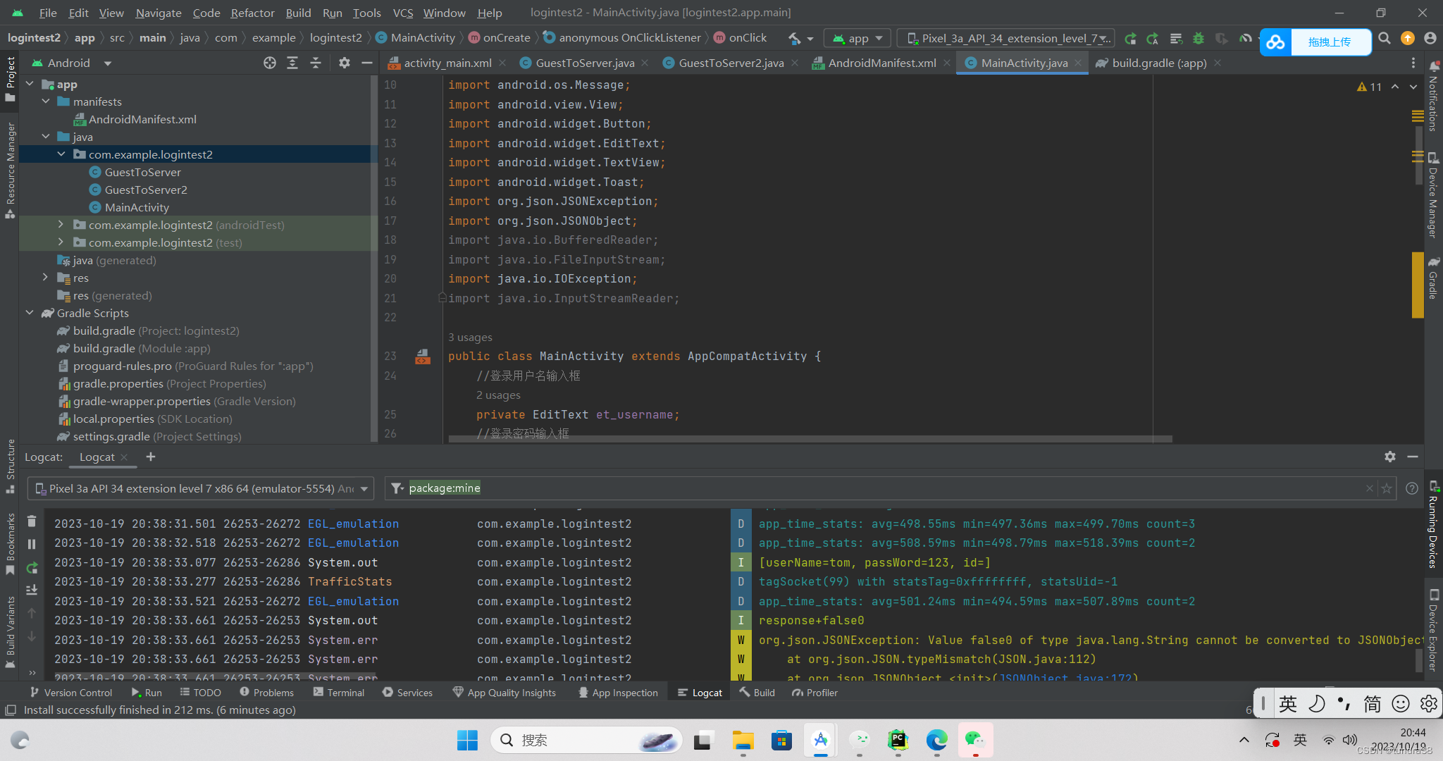Open Microsoft Edge from the taskbar
1443x761 pixels.
[x=936, y=740]
